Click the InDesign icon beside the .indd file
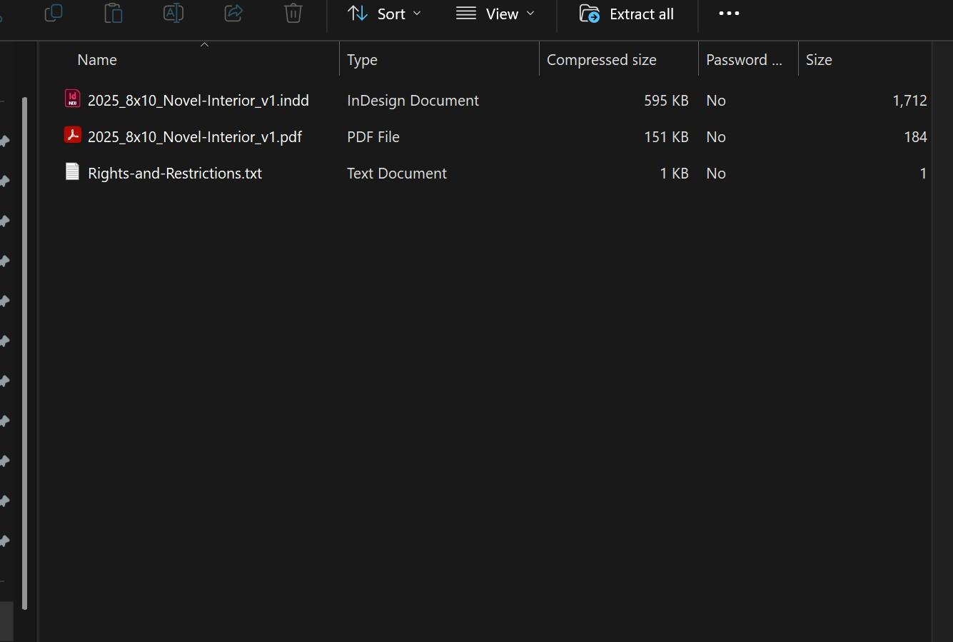Viewport: 953px width, 642px height. pyautogui.click(x=72, y=99)
